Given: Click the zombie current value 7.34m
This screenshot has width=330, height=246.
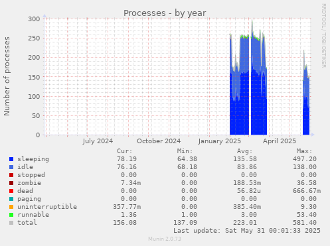Looking at the screenshot, I should 131,183.
